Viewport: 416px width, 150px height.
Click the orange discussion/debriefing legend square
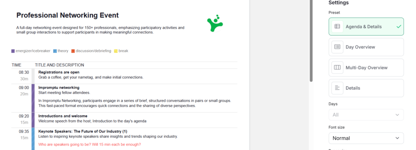73,51
